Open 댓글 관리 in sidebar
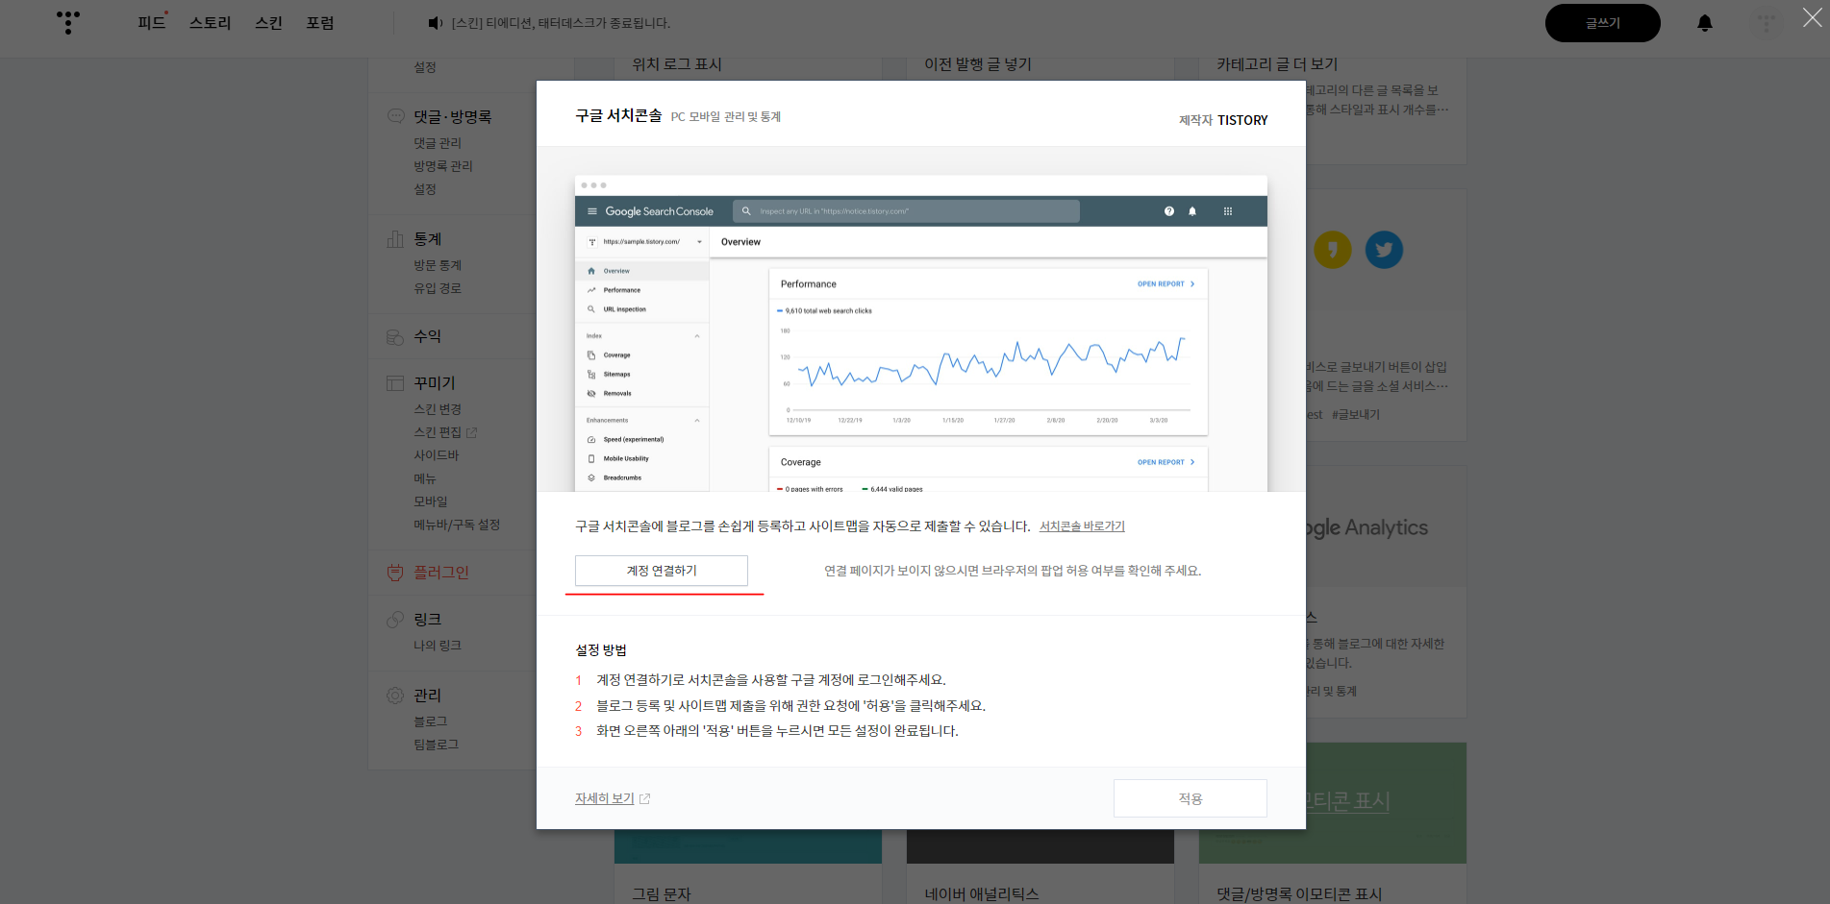Screen dimensions: 1830x904 pos(438,143)
